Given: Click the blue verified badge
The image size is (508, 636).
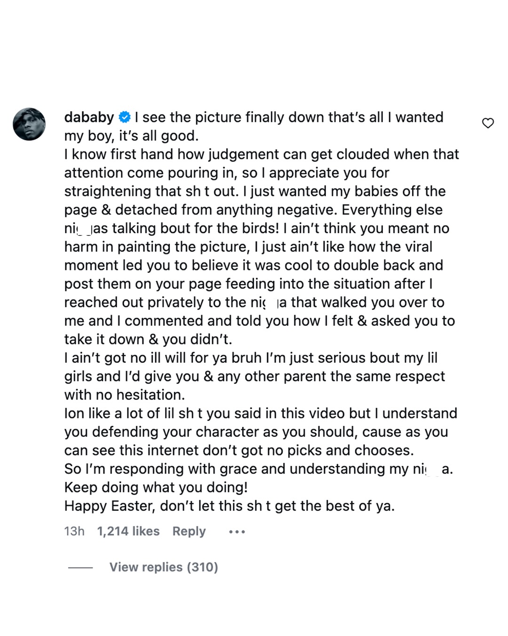Looking at the screenshot, I should [125, 117].
